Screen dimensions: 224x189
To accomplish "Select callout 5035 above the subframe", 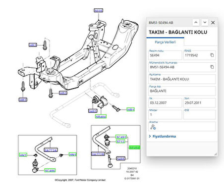I will pyautogui.click(x=99, y=10).
